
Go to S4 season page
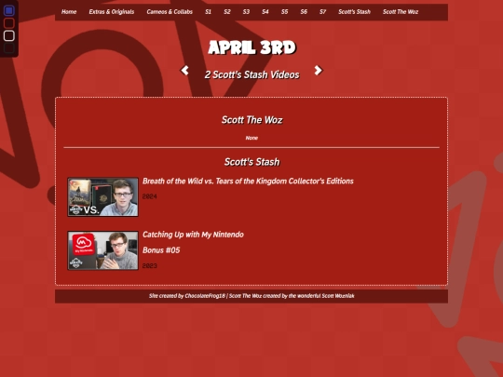265,12
